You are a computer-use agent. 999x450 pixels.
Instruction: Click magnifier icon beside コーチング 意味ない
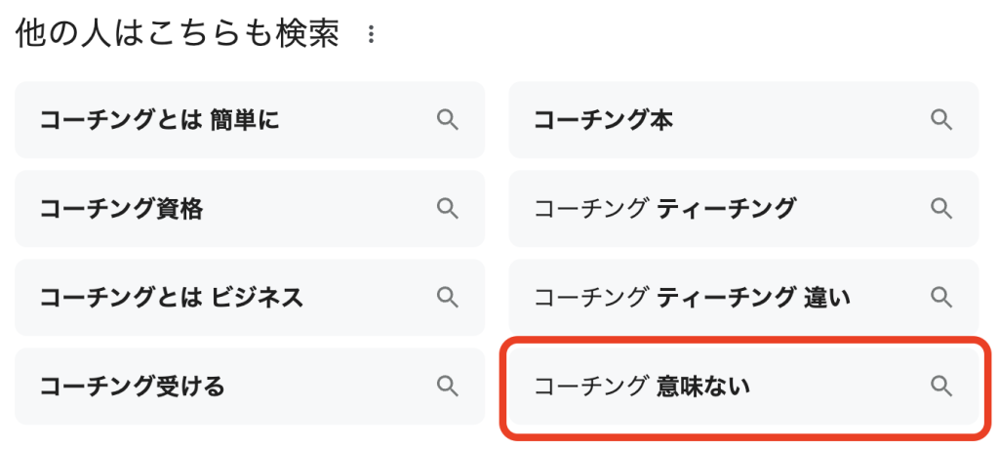point(940,386)
